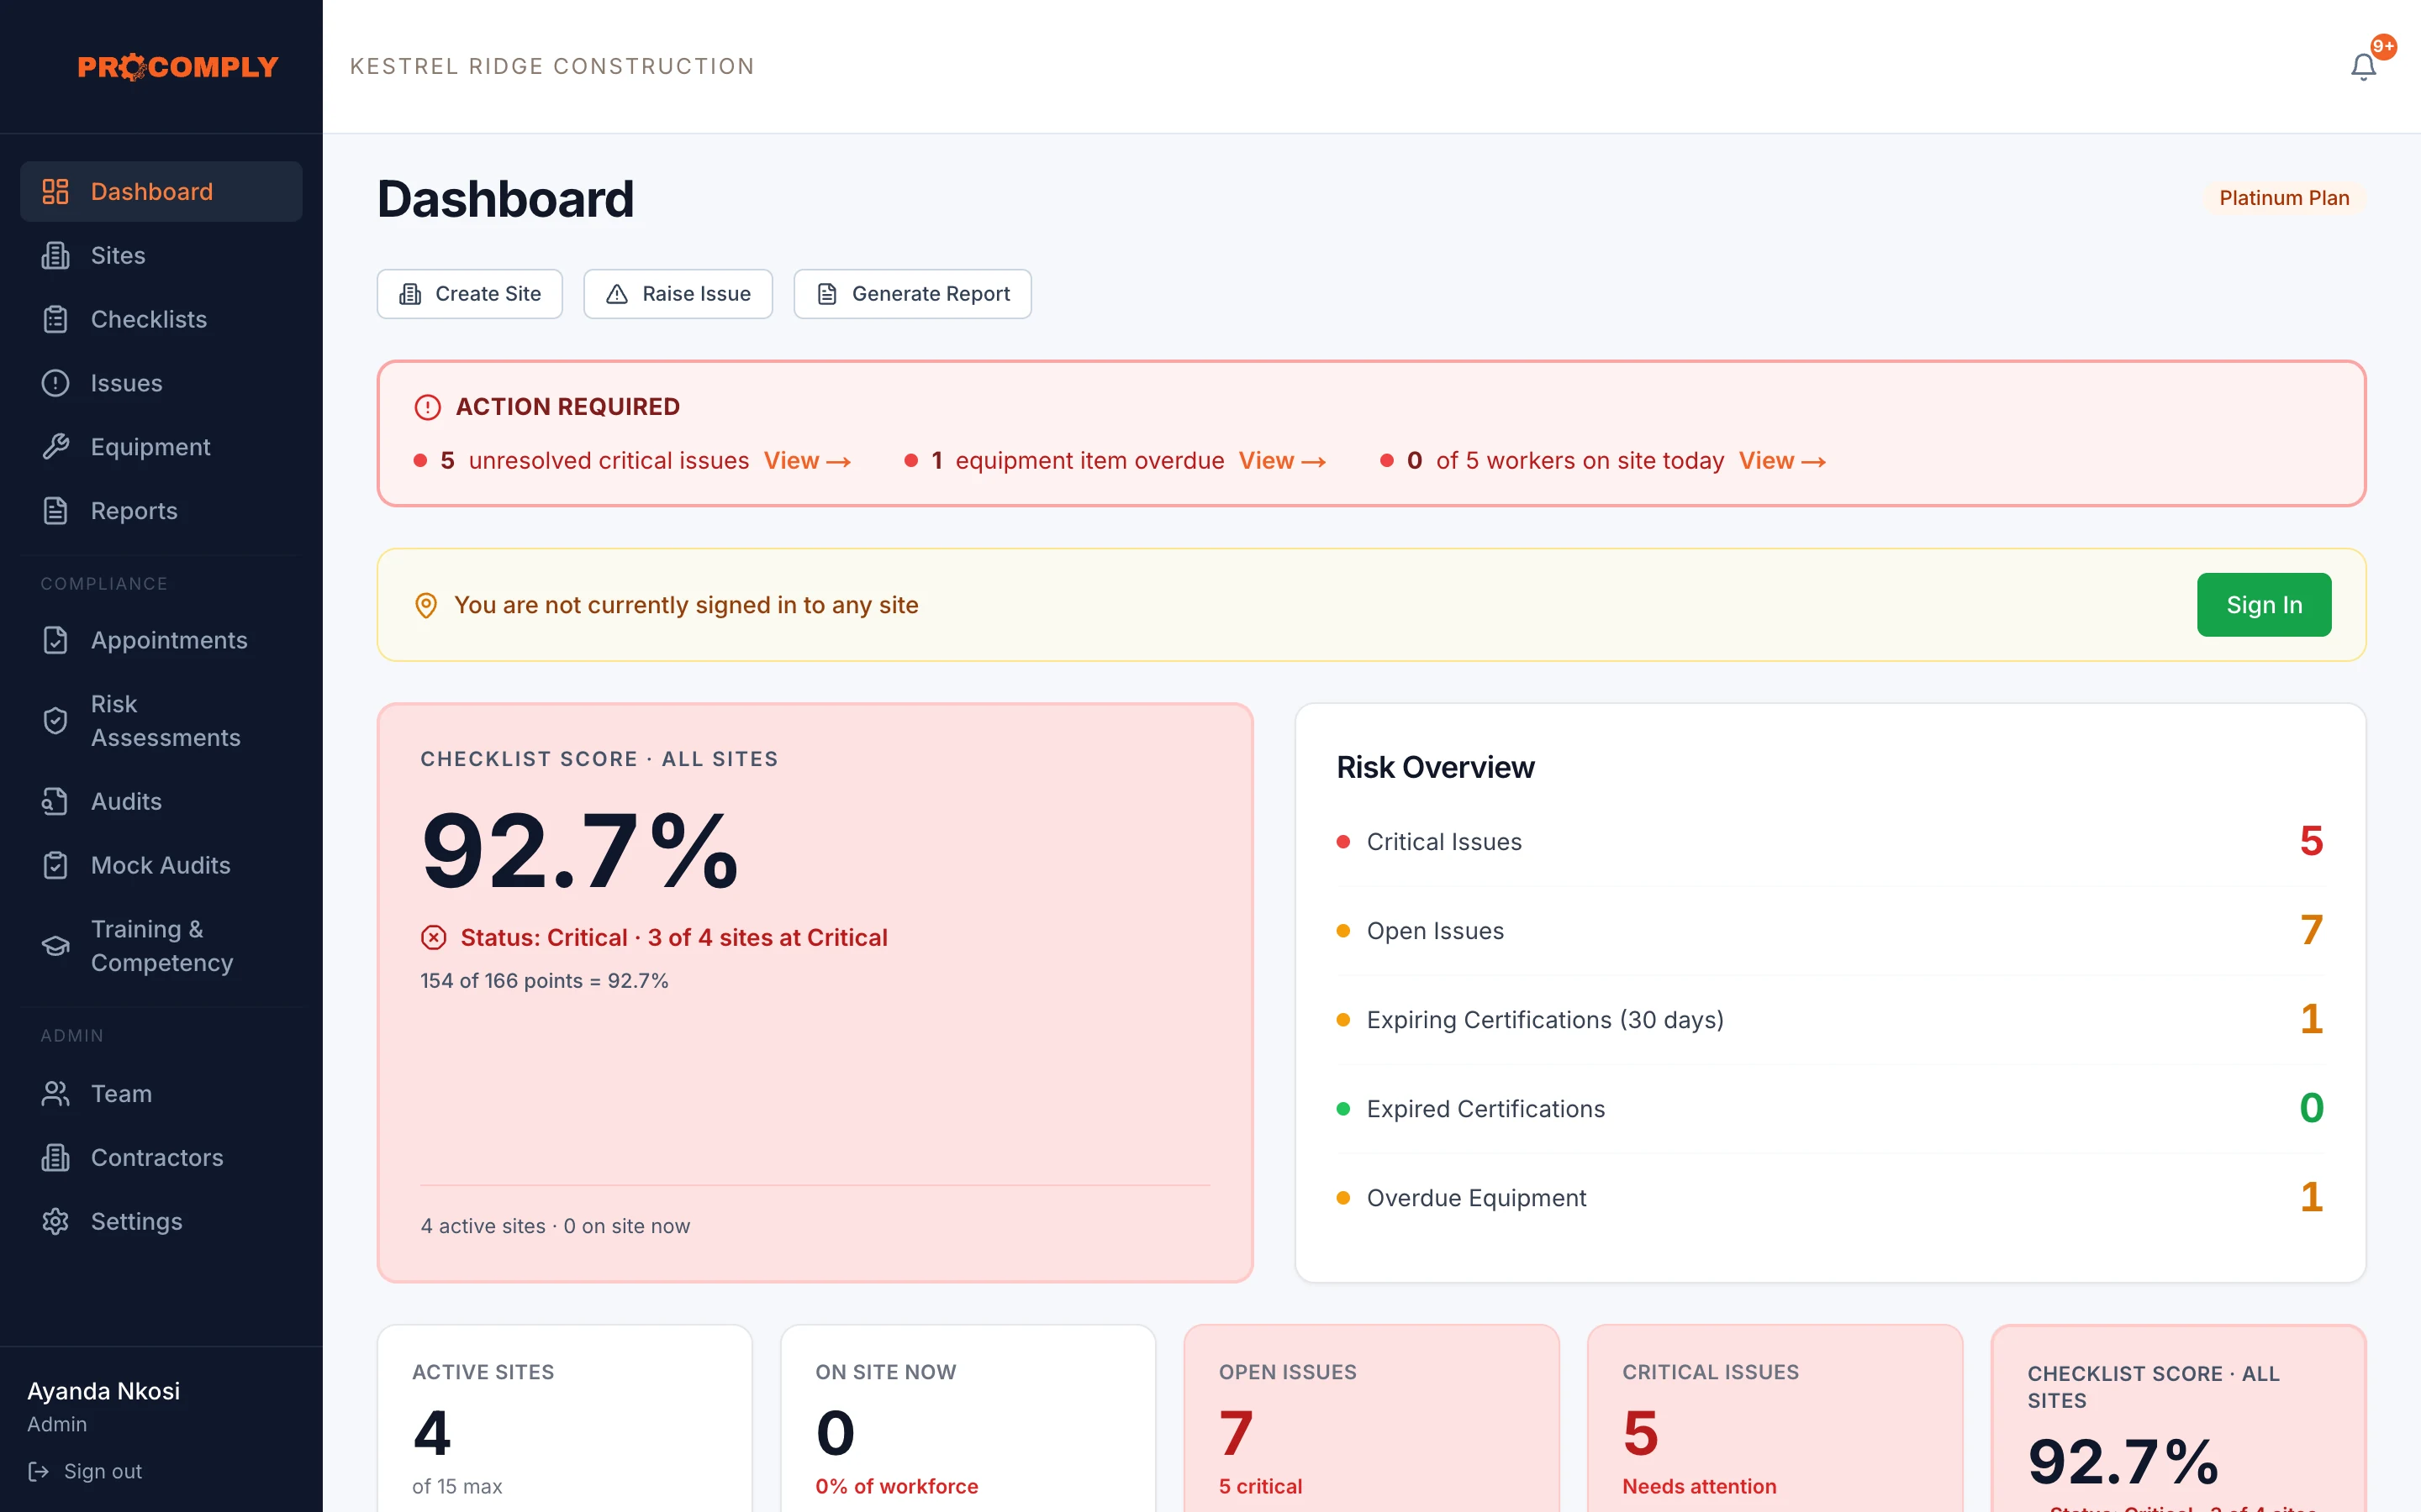This screenshot has width=2421, height=1512.
Task: Open Reports from sidebar
Action: tap(161, 511)
